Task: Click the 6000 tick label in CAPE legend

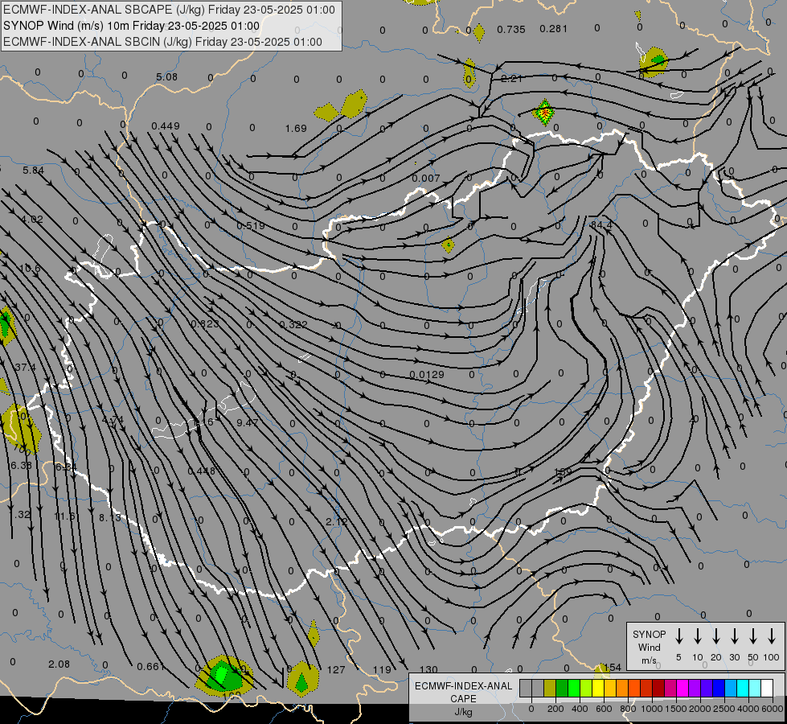Action: click(772, 709)
